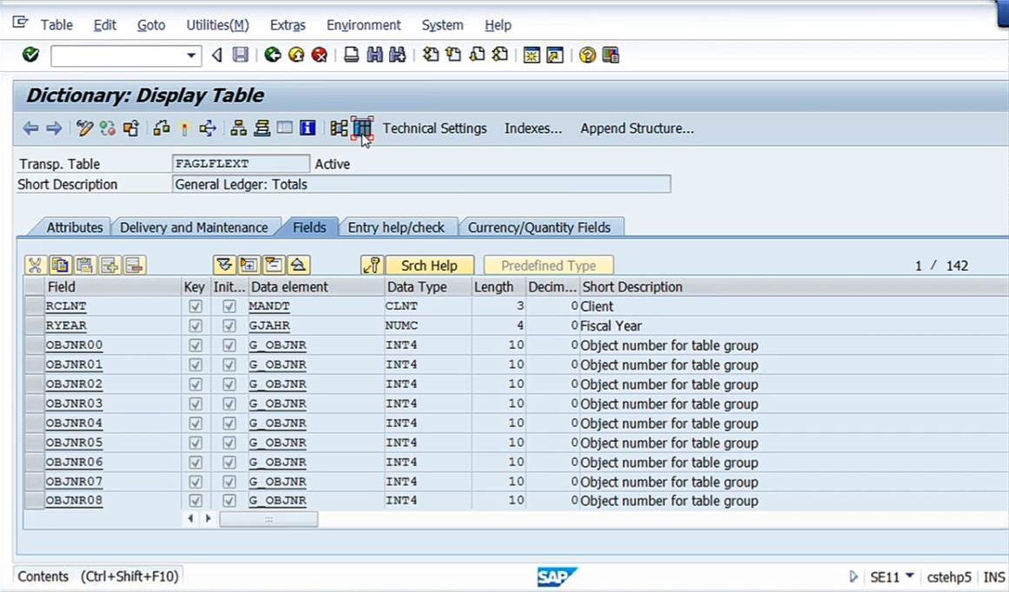Click the Srch Help button
This screenshot has height=592, width=1009.
pos(429,265)
